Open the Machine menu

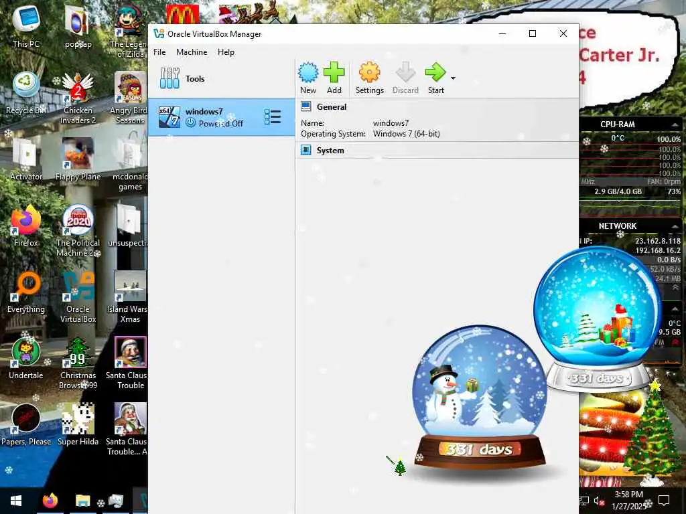tap(192, 52)
